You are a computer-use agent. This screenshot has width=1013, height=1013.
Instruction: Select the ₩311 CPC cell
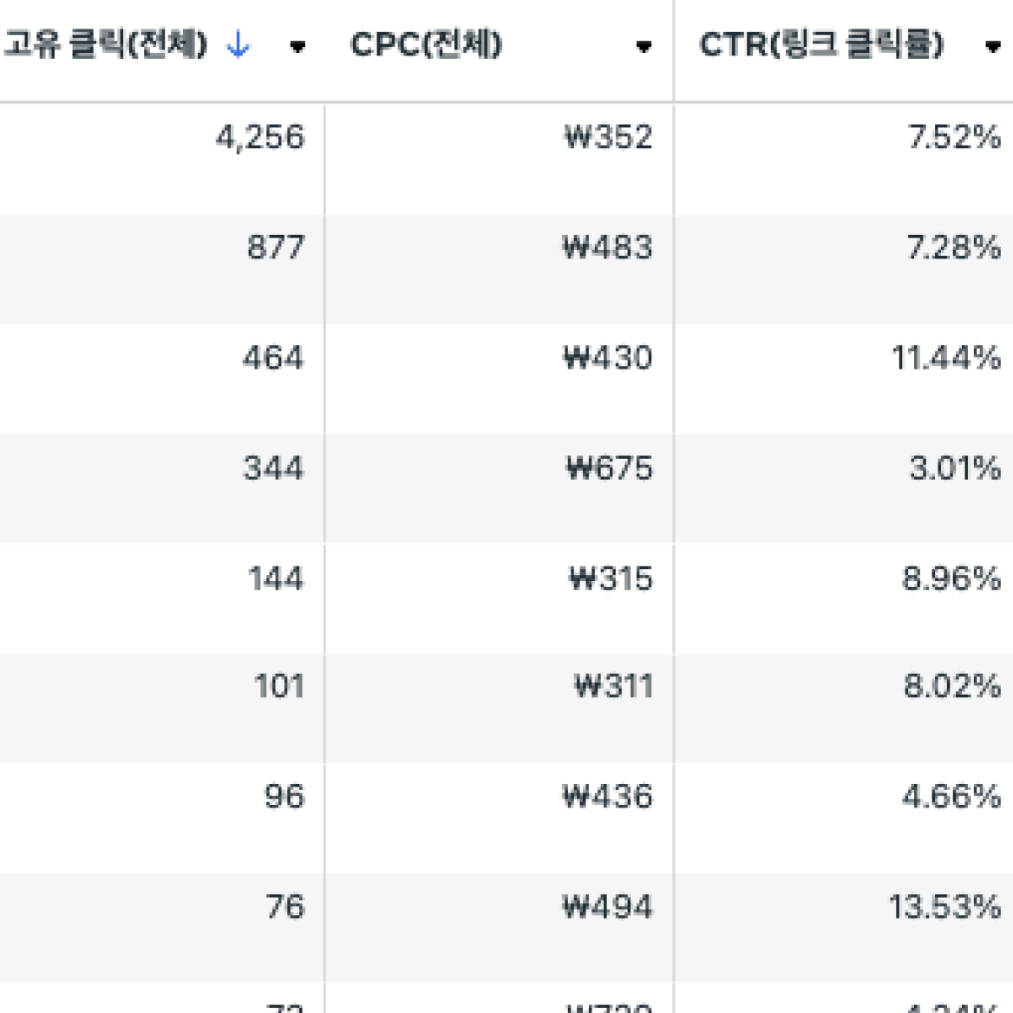pos(500,708)
